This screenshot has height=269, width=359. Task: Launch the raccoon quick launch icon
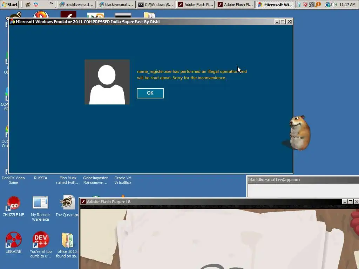(x=27, y=4)
